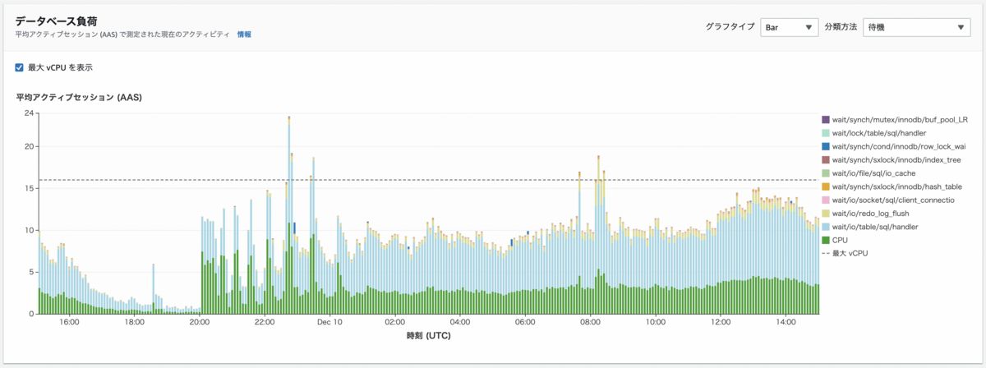The image size is (986, 368).
Task: Click the Dec 10 time axis label
Action: click(x=329, y=322)
